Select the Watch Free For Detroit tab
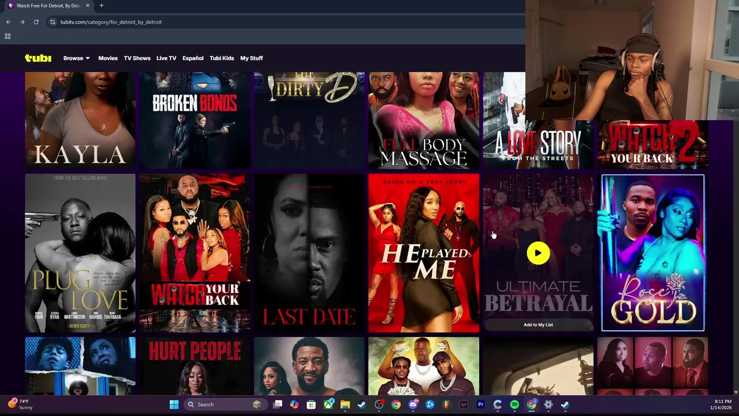This screenshot has width=739, height=416. click(x=48, y=6)
